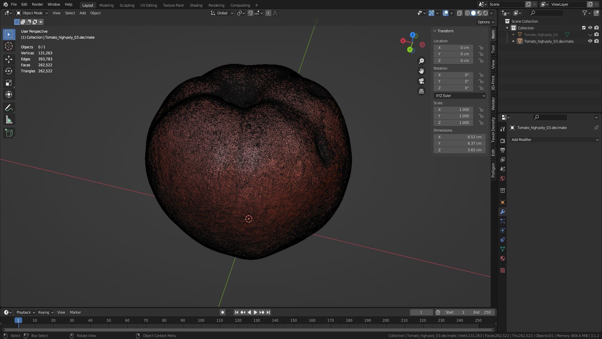
Task: Open XYZ Euler rotation mode dropdown
Action: coord(460,96)
